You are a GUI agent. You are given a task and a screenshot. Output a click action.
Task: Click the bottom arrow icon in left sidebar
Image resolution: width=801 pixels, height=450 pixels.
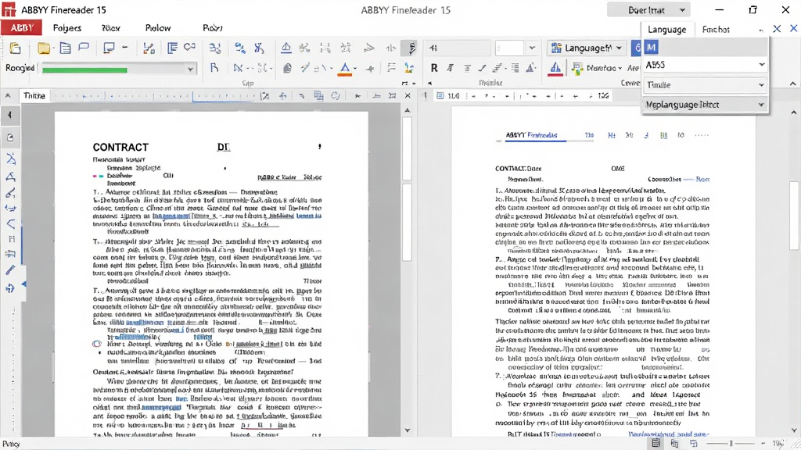(x=10, y=288)
